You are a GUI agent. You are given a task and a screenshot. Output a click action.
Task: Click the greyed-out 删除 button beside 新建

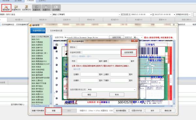[69, 111]
